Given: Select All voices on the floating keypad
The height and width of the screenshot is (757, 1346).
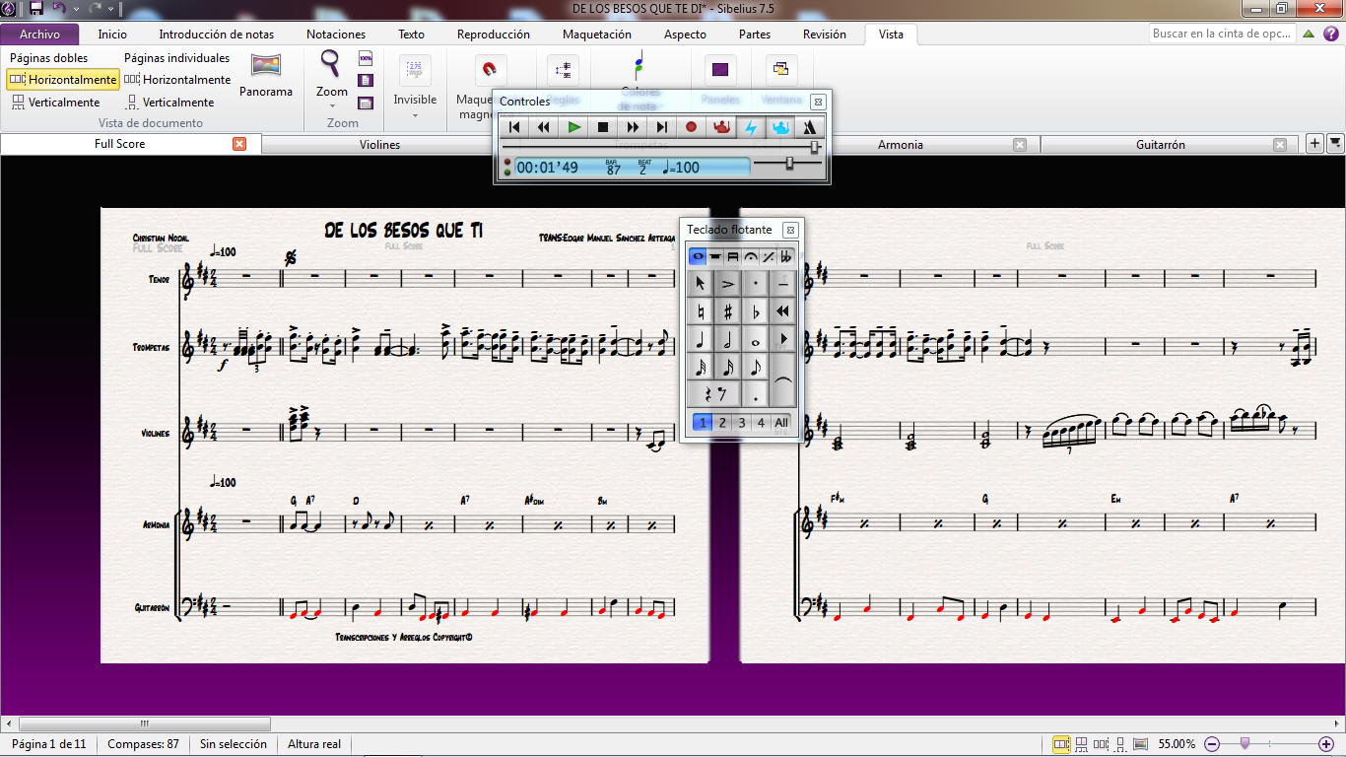Looking at the screenshot, I should (x=781, y=423).
